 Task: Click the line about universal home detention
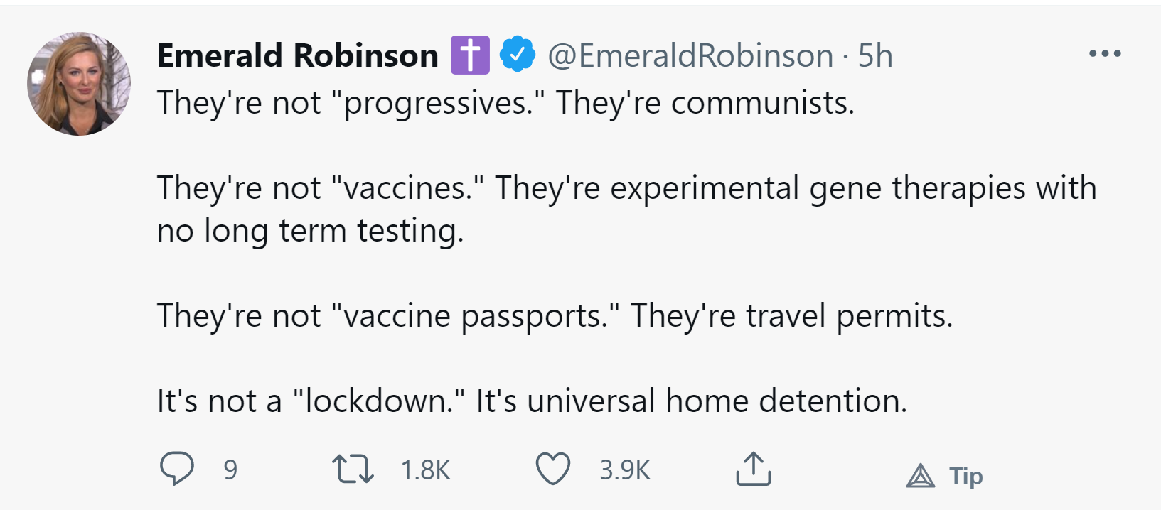click(532, 401)
